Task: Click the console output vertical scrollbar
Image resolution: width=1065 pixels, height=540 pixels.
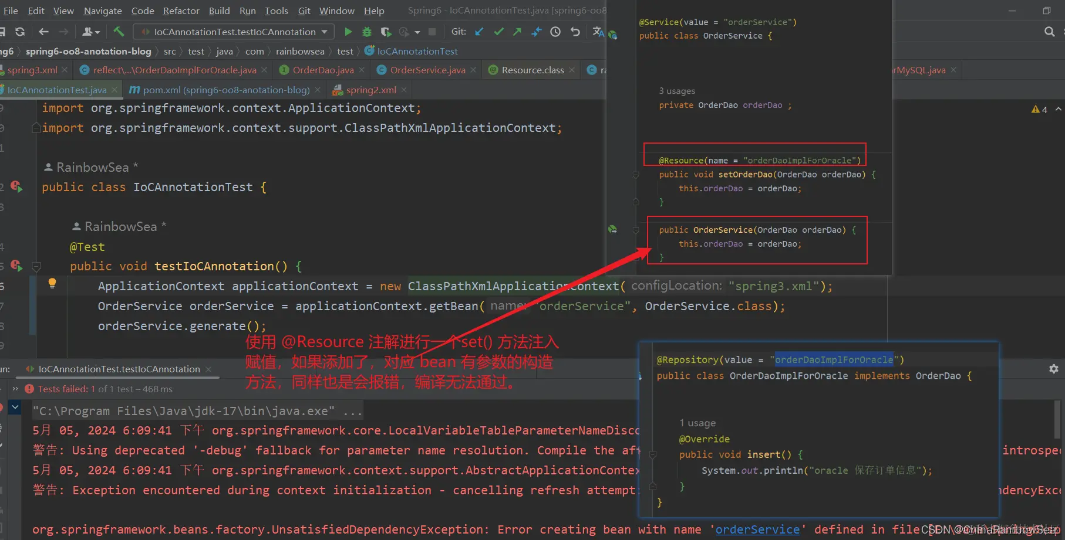Action: (x=1058, y=419)
